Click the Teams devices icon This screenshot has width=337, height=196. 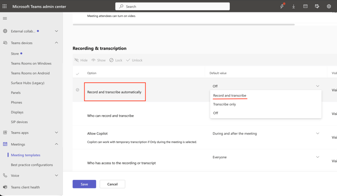coord(5,43)
